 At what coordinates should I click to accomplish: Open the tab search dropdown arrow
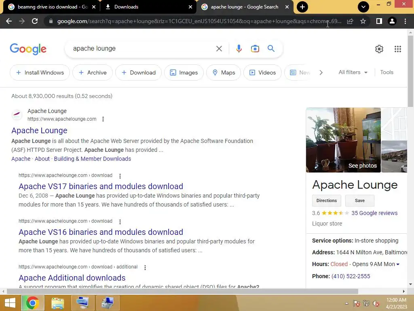click(x=363, y=7)
